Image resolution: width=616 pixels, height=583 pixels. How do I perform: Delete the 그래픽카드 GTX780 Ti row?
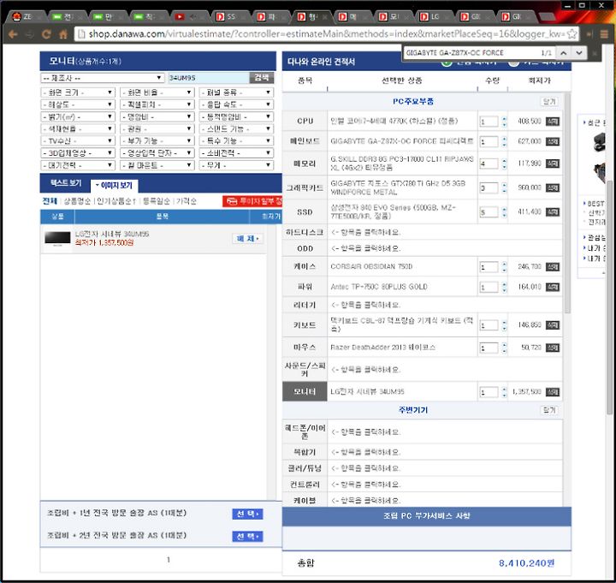(x=553, y=187)
